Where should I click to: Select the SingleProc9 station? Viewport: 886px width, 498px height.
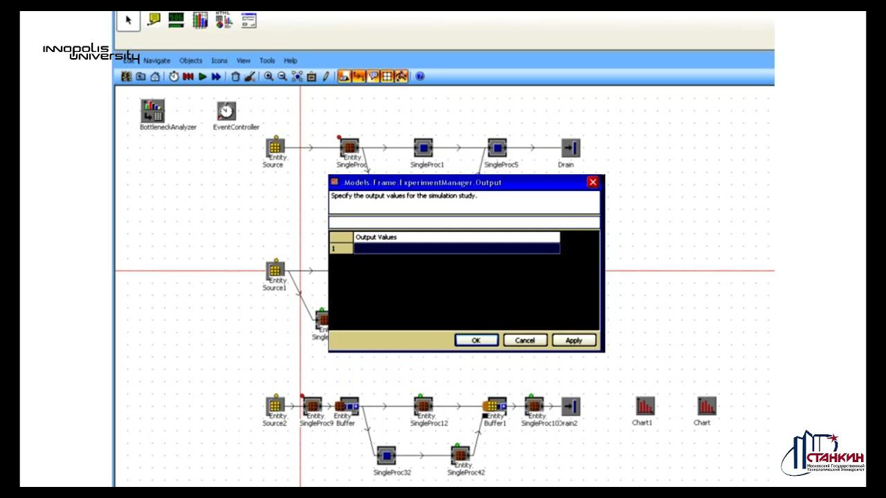point(312,405)
